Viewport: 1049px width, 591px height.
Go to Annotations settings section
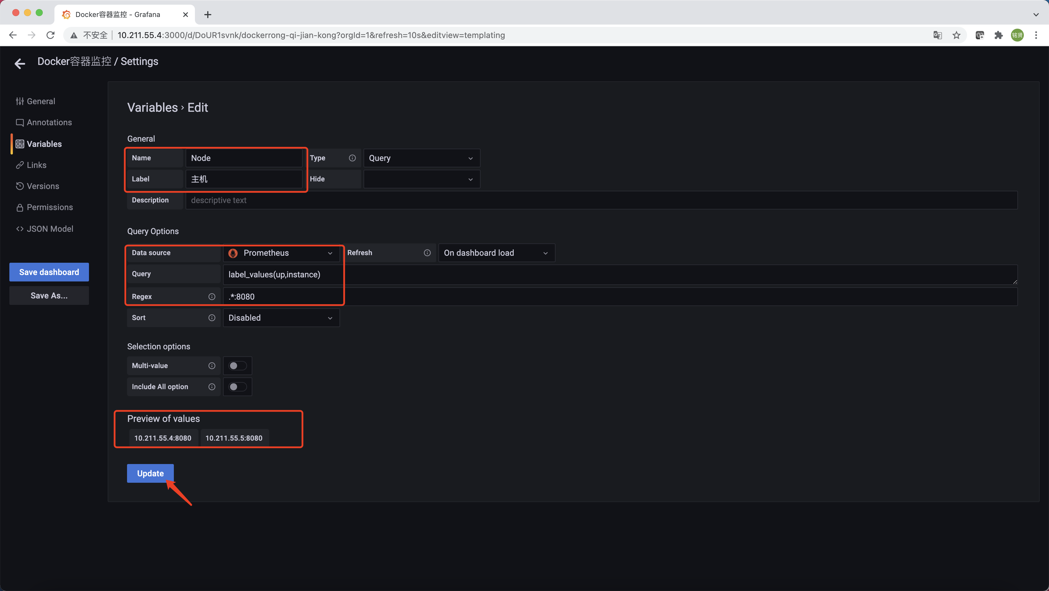point(49,123)
